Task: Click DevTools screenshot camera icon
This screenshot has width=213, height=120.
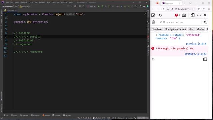Action: point(184,15)
